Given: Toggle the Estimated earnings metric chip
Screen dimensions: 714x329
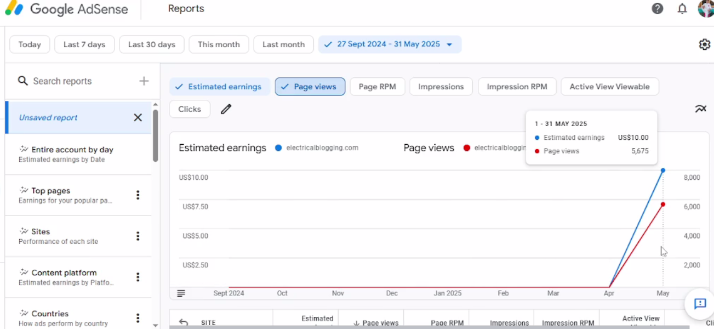Looking at the screenshot, I should tap(220, 87).
